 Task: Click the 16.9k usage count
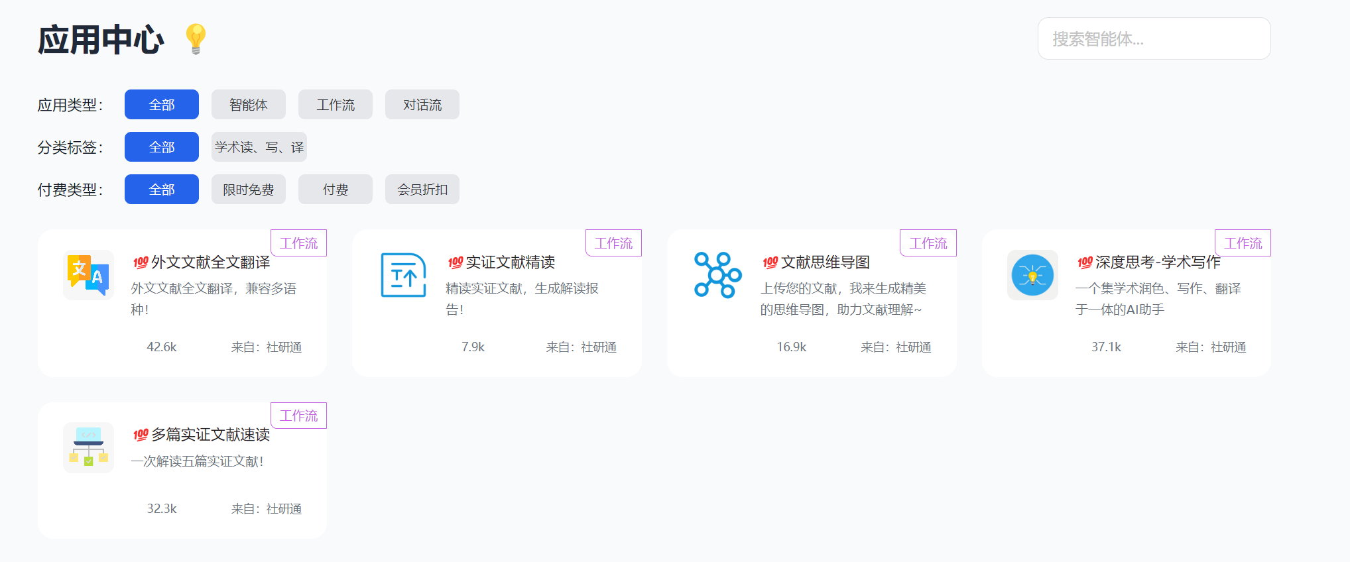tap(792, 347)
